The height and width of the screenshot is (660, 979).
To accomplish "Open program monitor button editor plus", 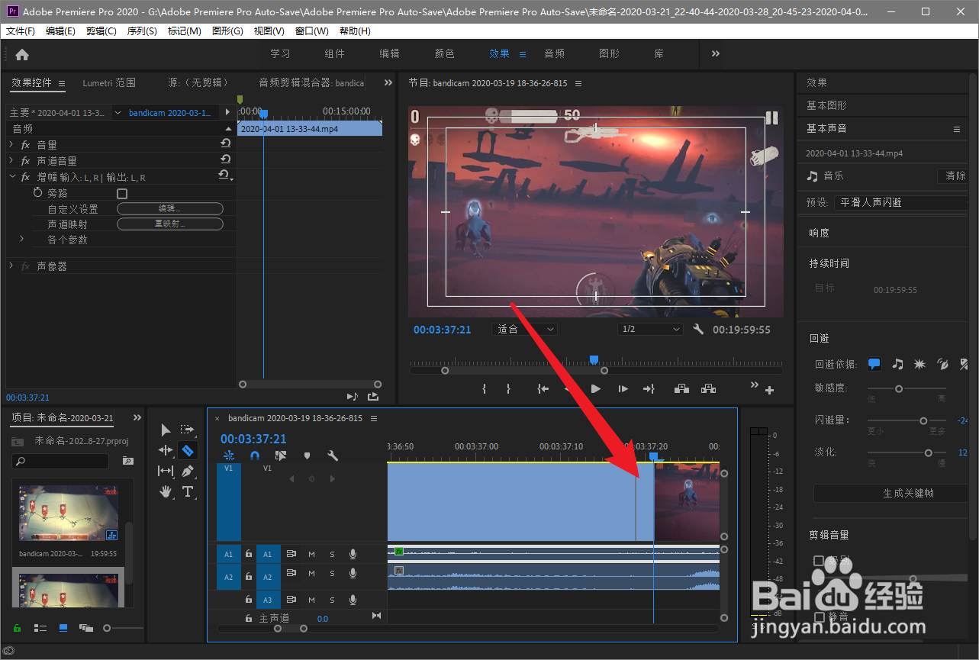I will click(769, 391).
